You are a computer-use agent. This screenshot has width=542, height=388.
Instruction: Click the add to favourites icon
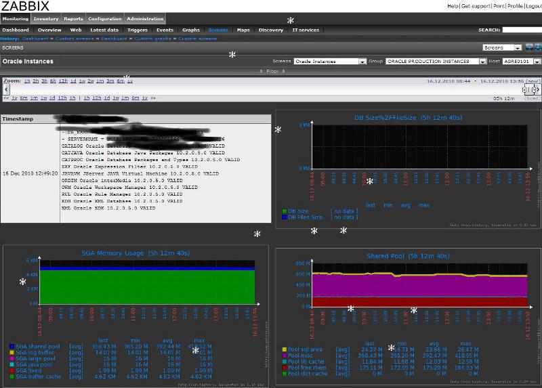coord(528,48)
